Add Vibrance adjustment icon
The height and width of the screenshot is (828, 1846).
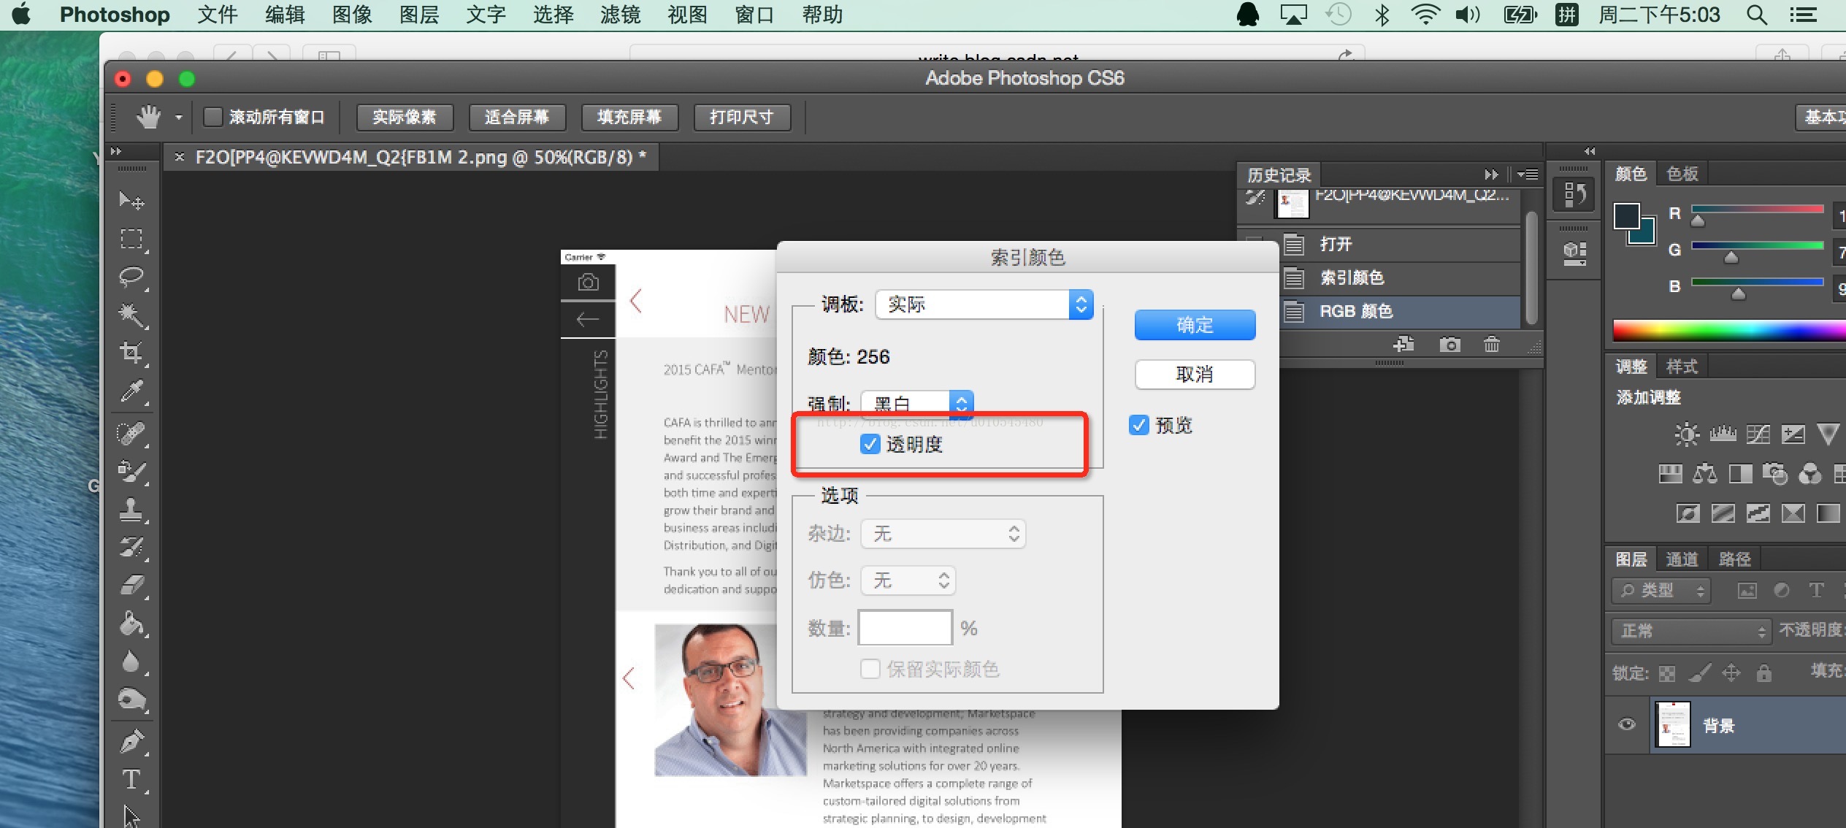[x=1828, y=434]
